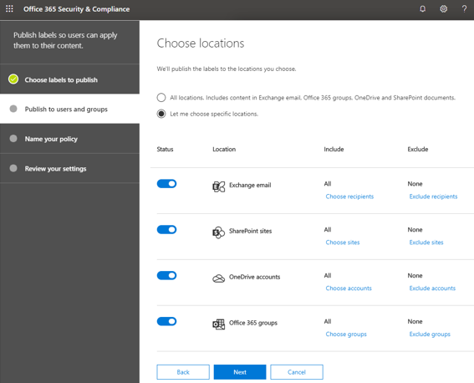The width and height of the screenshot is (474, 383).
Task: Open Publish to users and groups step
Action: (x=69, y=109)
